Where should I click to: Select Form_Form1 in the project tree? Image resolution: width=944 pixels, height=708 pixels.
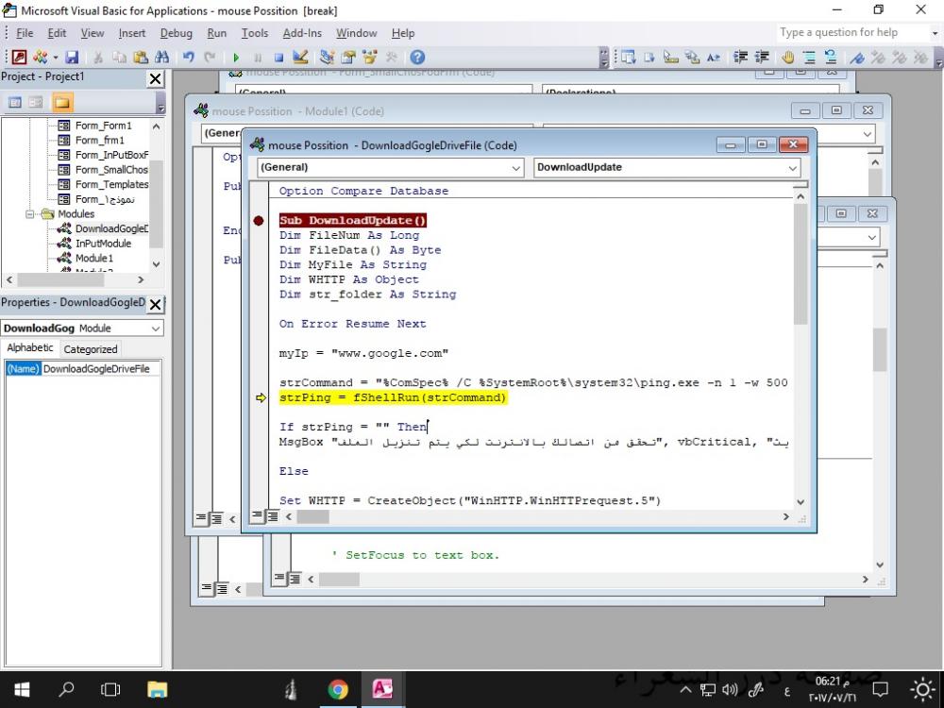tap(103, 126)
